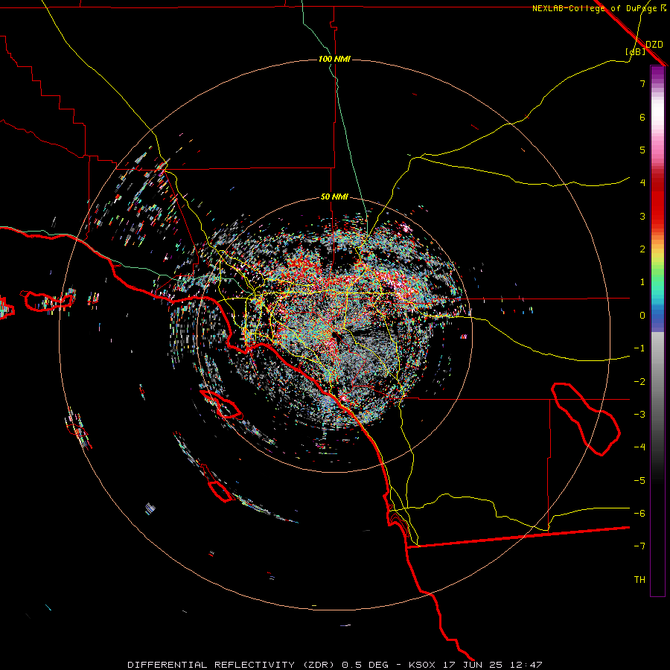Select the 4 value on the color scale

point(642,183)
